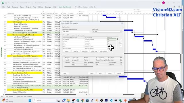
Task: Click the Insert Row button
Action: [85, 51]
